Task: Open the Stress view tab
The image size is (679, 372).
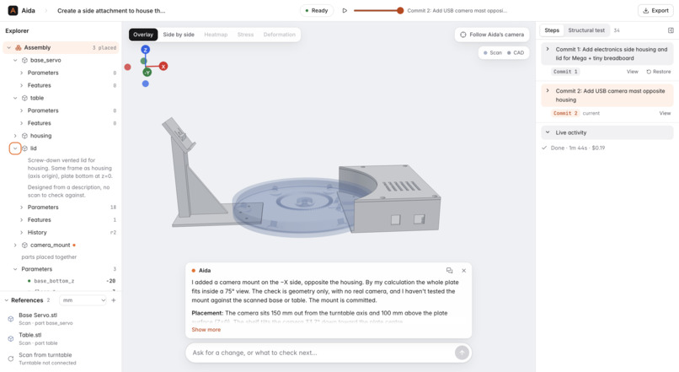Action: [x=245, y=35]
